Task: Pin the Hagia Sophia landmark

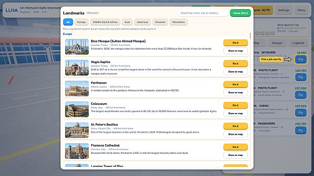Action: click(x=235, y=63)
